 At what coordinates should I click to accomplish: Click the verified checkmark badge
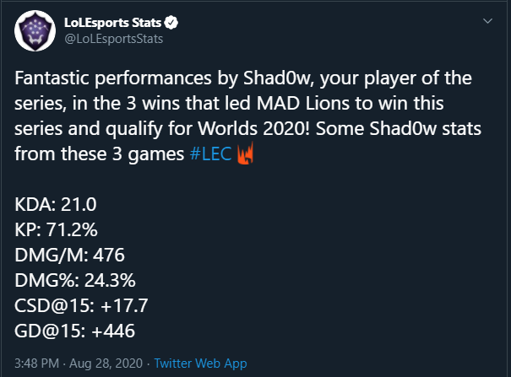point(171,23)
